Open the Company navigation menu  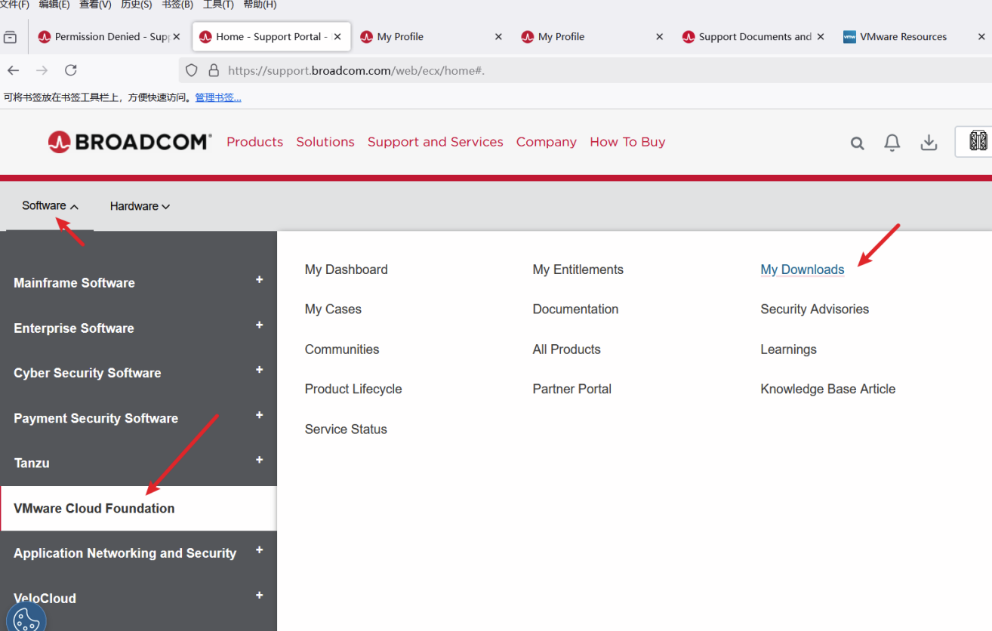click(547, 142)
